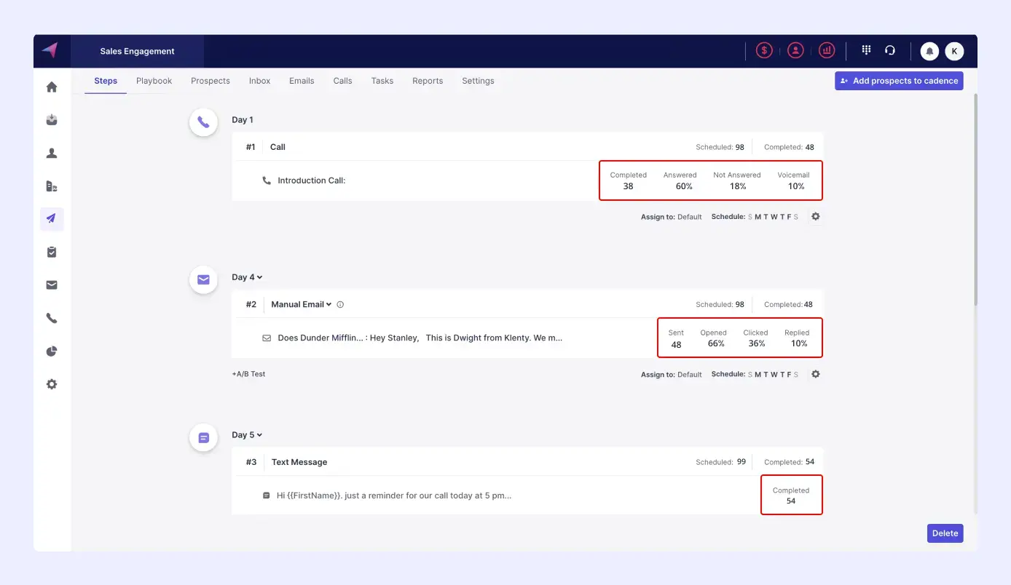Click Add prospects to cadence button
This screenshot has height=585, width=1011.
point(899,81)
